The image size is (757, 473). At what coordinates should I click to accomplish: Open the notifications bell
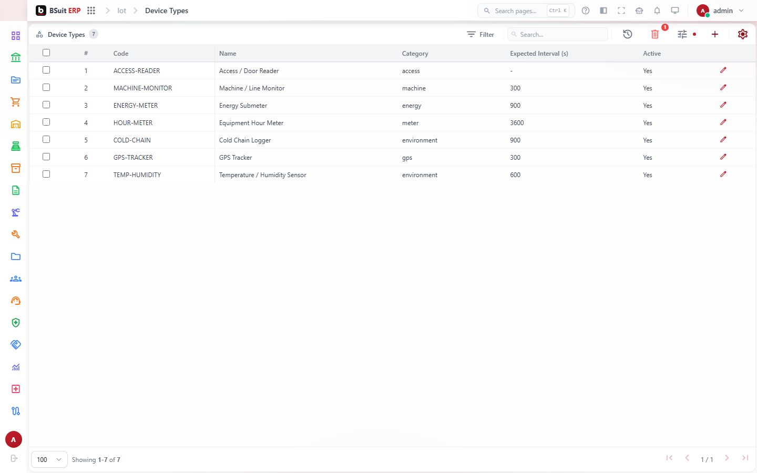(657, 11)
